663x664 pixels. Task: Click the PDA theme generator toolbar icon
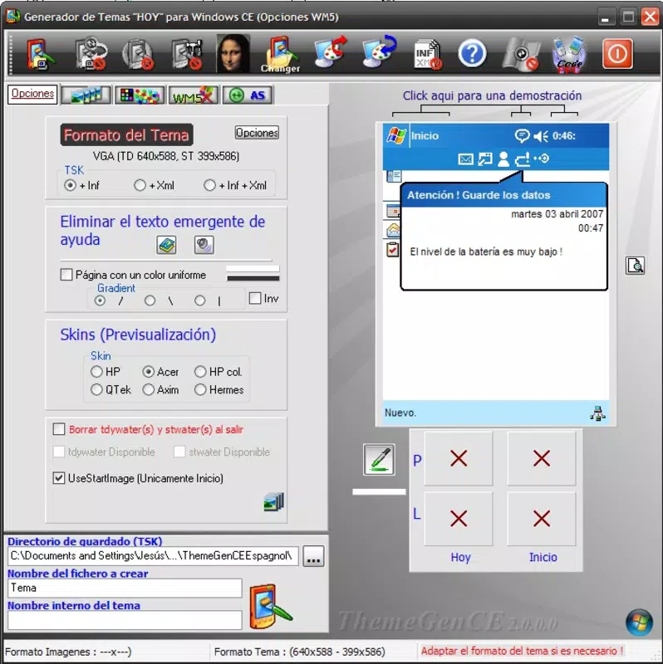coord(40,54)
